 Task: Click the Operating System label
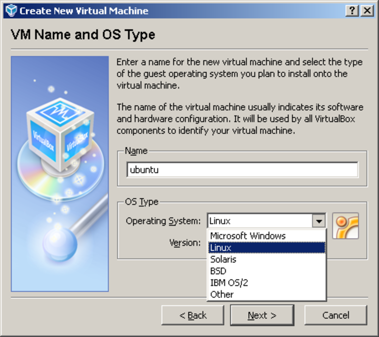coord(163,221)
